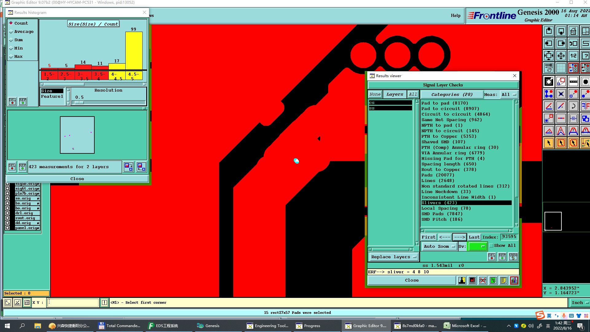Open the Auto Zoom dropdown
Image resolution: width=590 pixels, height=332 pixels.
click(x=439, y=247)
